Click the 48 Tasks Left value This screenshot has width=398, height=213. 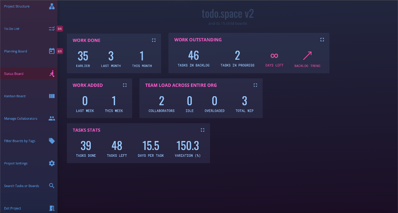[x=117, y=146]
